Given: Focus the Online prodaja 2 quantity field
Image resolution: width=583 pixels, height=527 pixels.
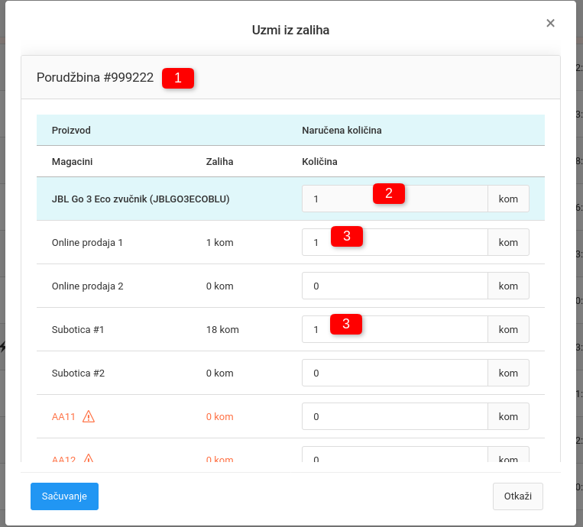Looking at the screenshot, I should (394, 286).
